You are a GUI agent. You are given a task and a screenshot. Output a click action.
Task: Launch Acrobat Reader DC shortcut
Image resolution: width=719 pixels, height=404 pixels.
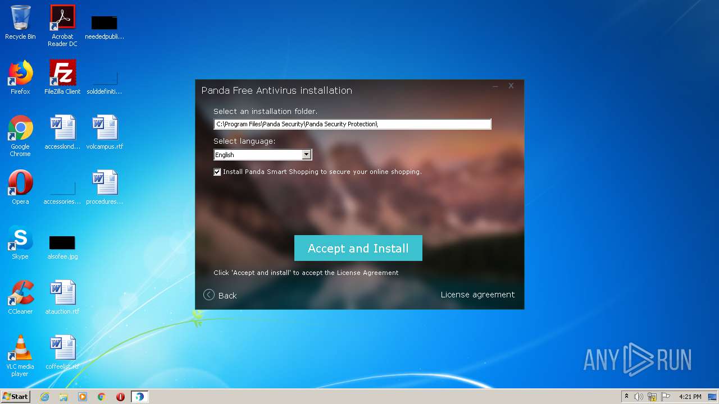[62, 26]
